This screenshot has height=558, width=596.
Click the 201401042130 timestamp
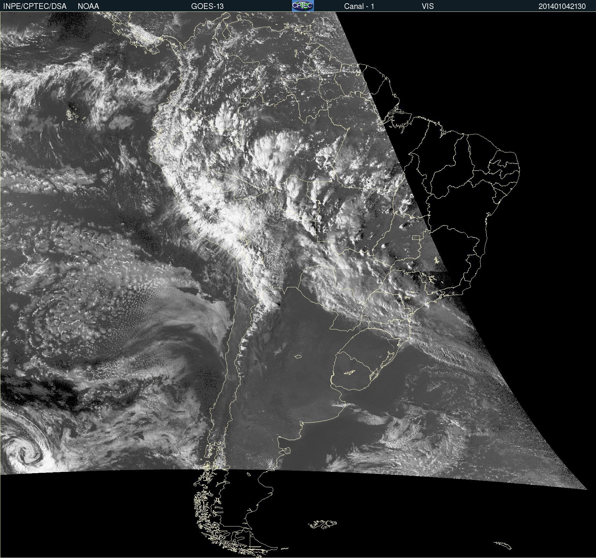(562, 6)
